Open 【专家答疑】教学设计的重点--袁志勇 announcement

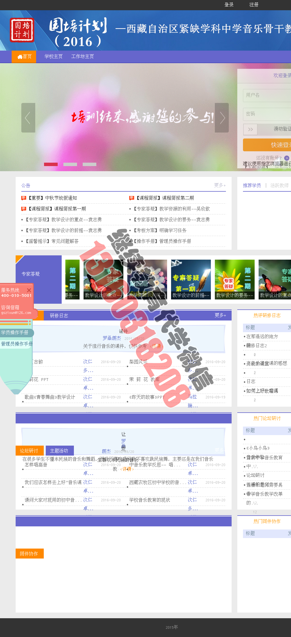63,220
